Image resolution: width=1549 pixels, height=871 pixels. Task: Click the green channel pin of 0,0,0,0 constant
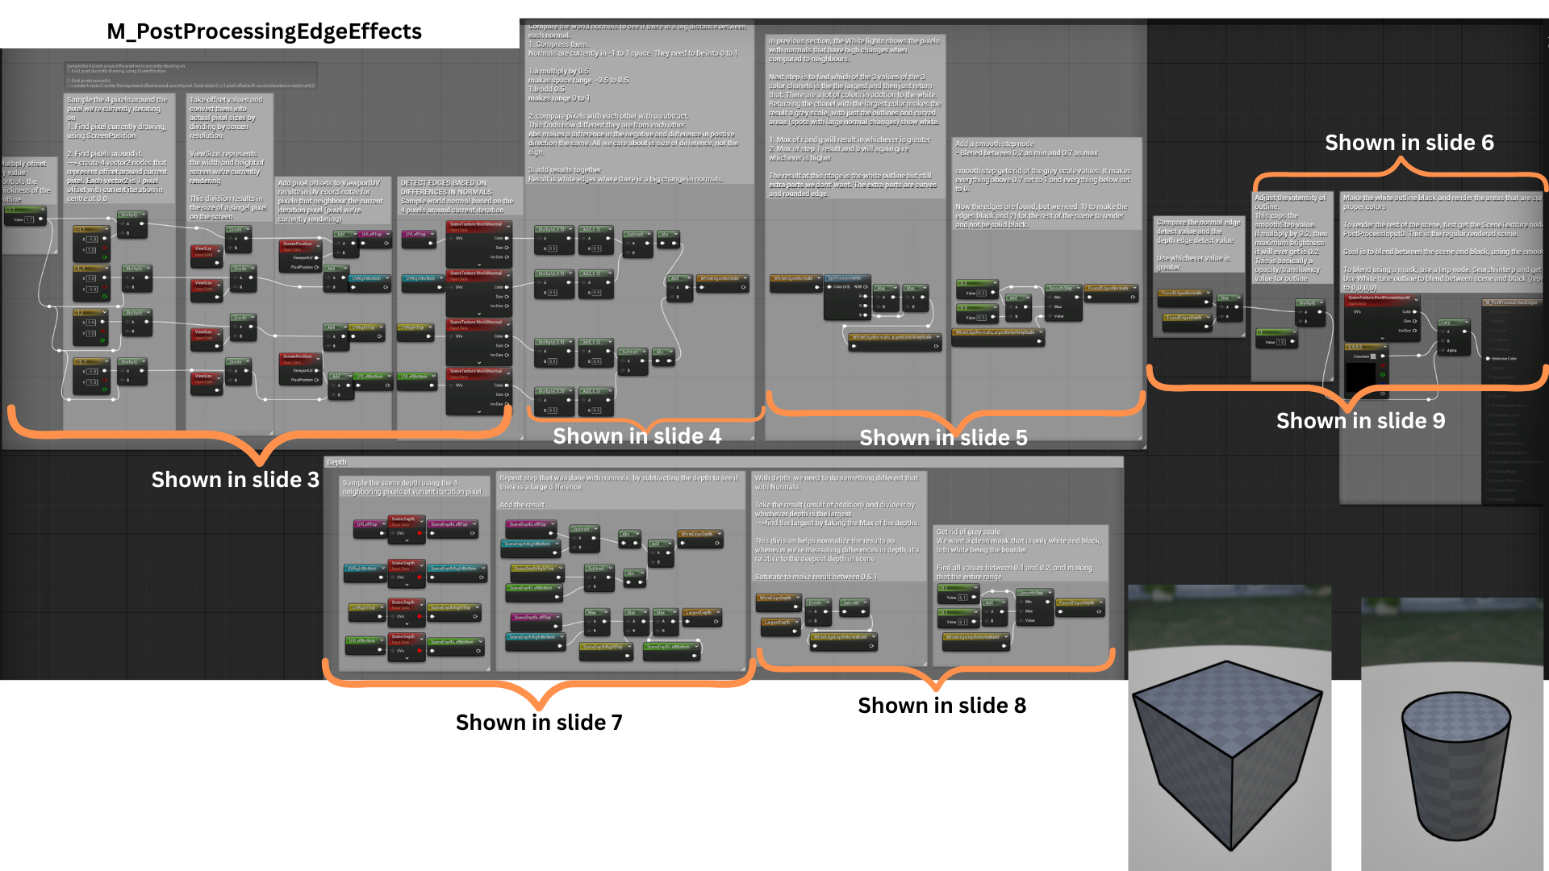[1383, 374]
